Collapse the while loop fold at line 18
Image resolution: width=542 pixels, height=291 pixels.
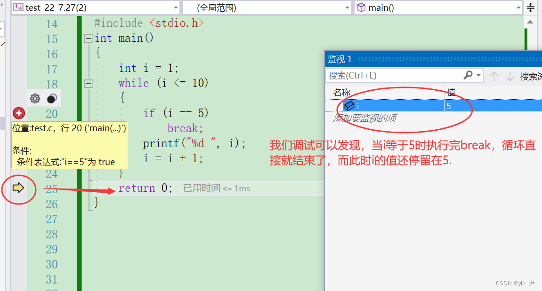89,83
